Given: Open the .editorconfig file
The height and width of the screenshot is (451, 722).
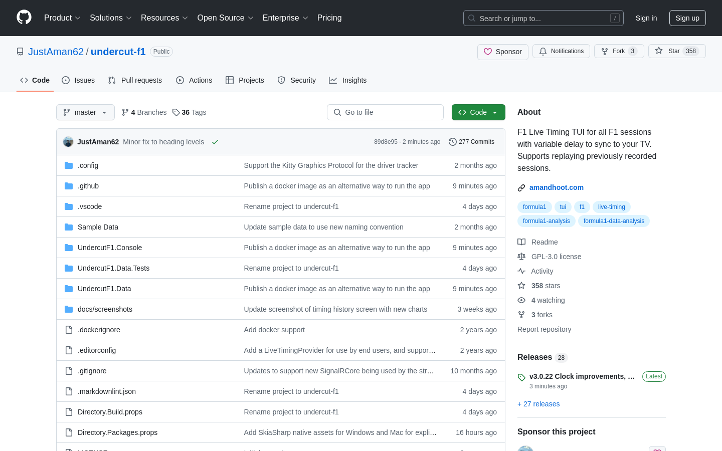Looking at the screenshot, I should 97,350.
